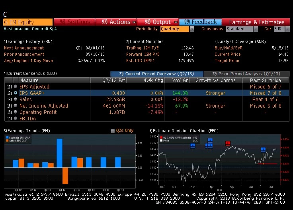
Task: Open 5) Earnings Trends (EM) chart
Action: [x=27, y=131]
